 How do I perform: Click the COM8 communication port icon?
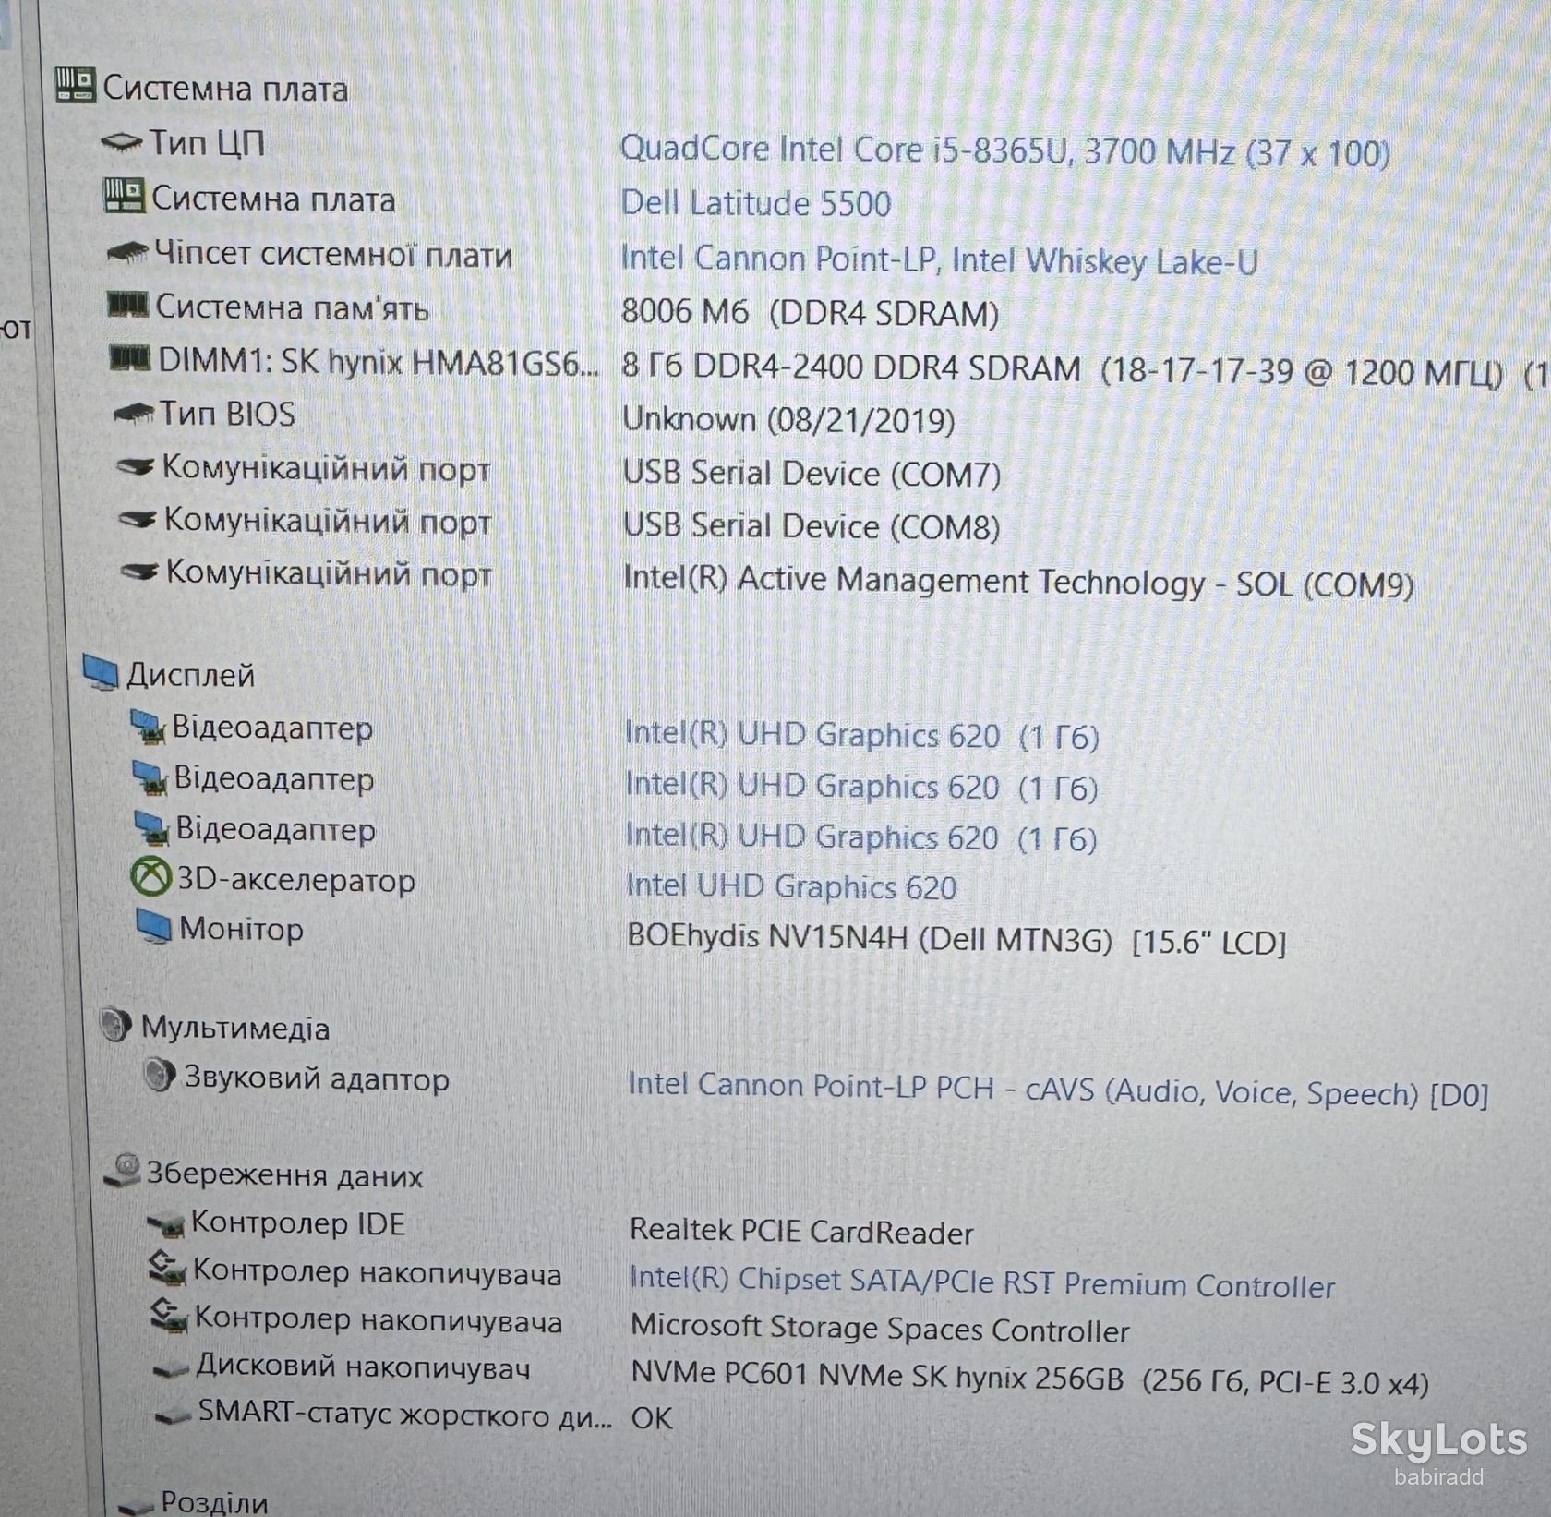138,520
